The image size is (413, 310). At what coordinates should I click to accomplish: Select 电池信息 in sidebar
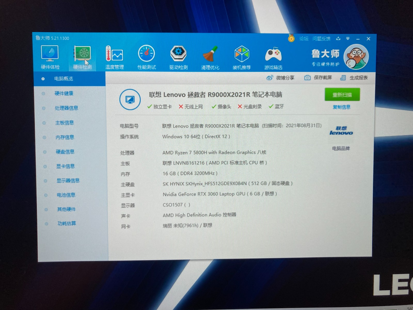click(66, 195)
